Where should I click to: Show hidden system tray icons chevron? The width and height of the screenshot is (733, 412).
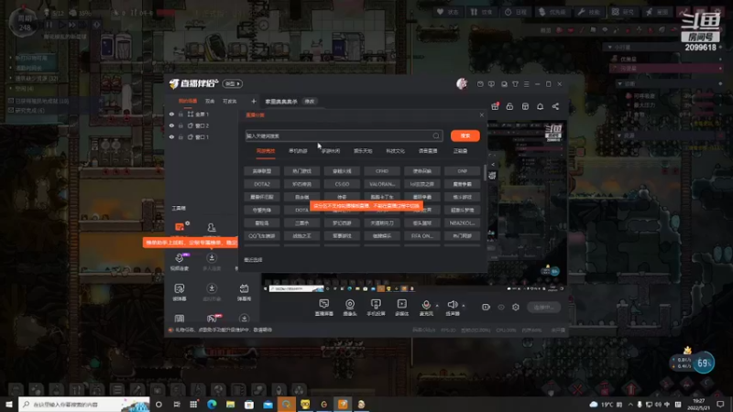(630, 404)
